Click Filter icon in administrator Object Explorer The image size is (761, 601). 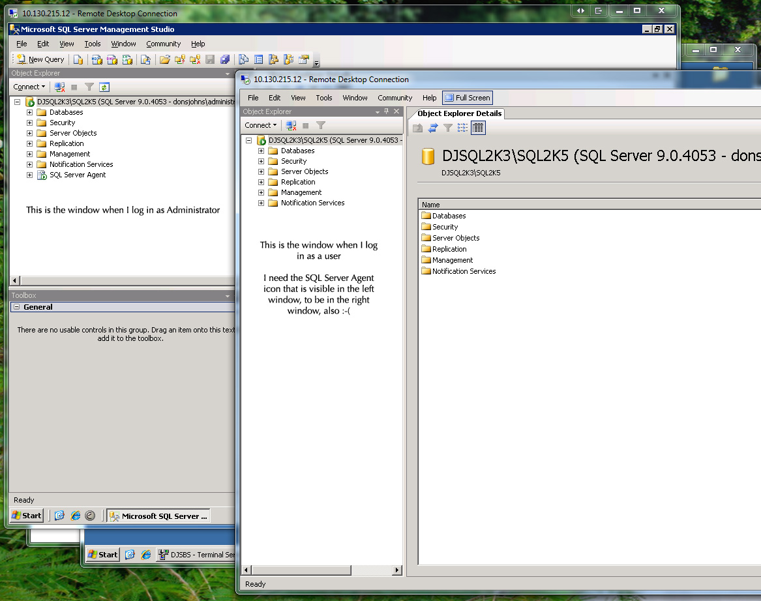pos(89,87)
